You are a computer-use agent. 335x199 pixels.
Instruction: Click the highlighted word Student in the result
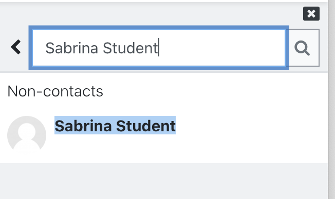click(x=146, y=126)
